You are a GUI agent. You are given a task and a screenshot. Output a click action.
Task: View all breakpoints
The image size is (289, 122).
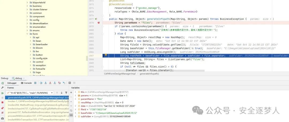pyautogui.click(x=2, y=108)
